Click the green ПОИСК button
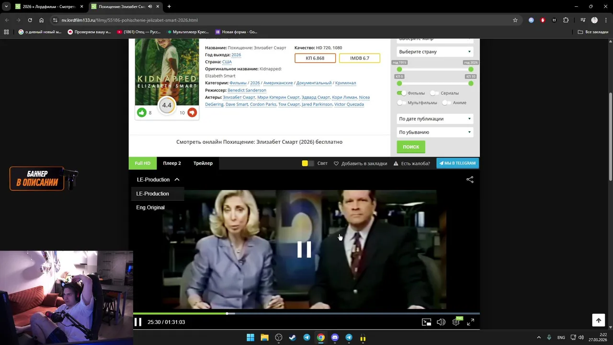The height and width of the screenshot is (345, 613). pyautogui.click(x=411, y=147)
